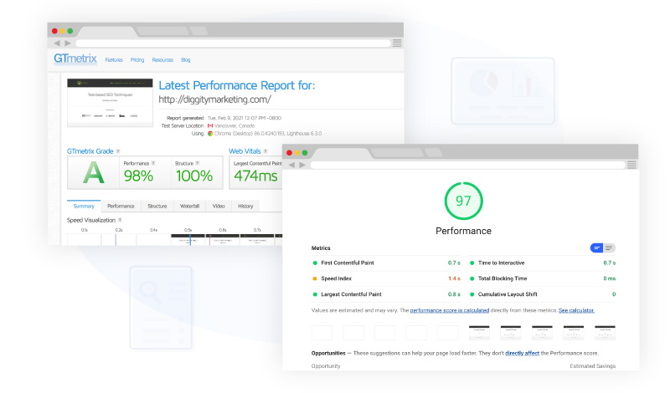Open the Waterfall tab
The height and width of the screenshot is (393, 670).
189,206
